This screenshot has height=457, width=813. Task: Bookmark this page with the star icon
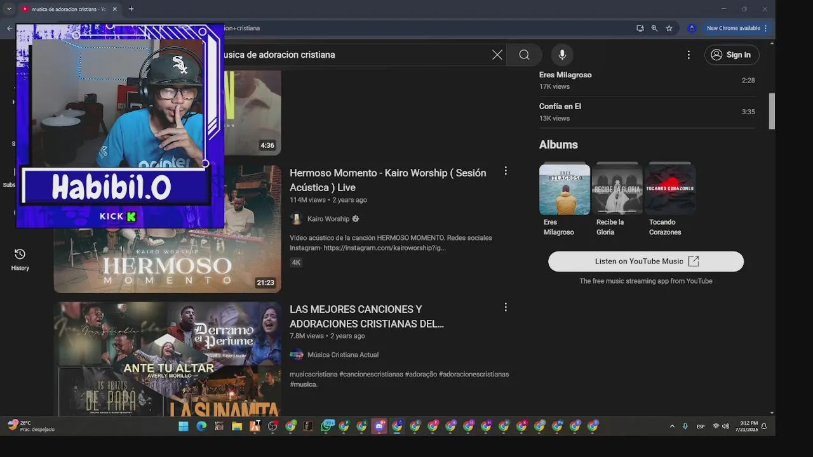coord(669,28)
